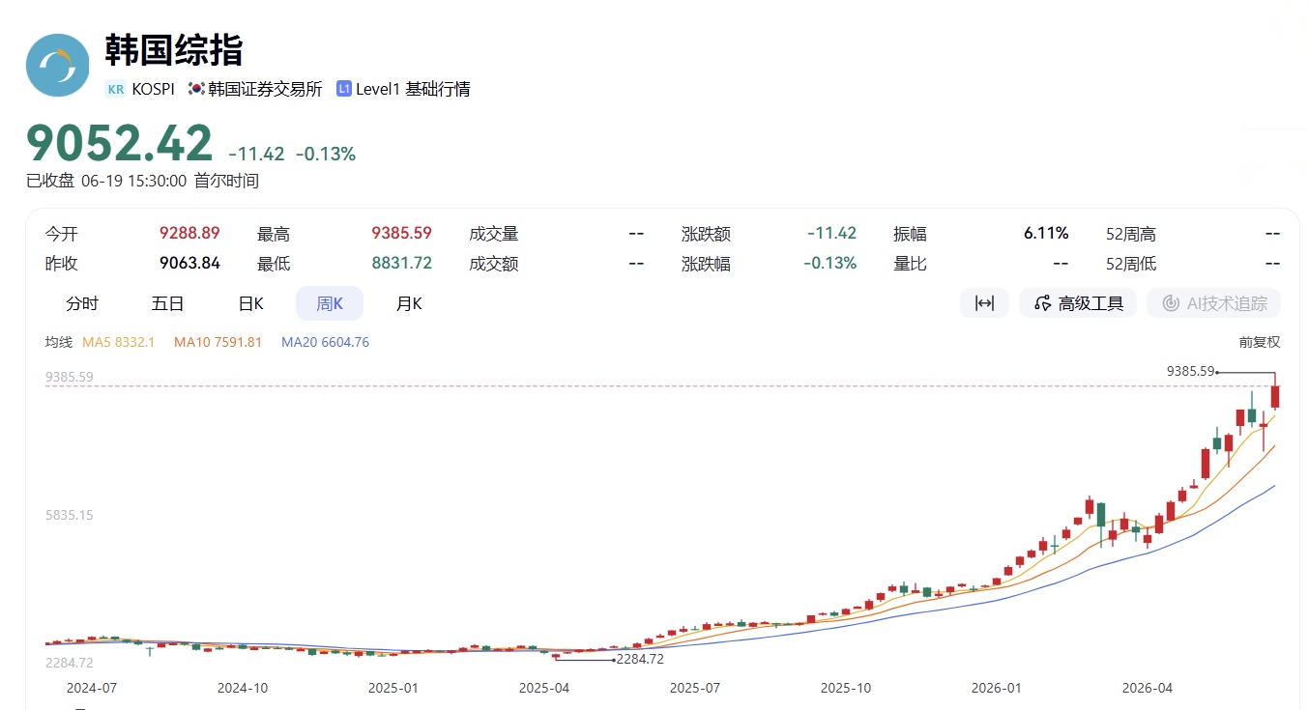The image size is (1308, 710).
Task: Toggle the chart width expand icon
Action: click(x=984, y=303)
